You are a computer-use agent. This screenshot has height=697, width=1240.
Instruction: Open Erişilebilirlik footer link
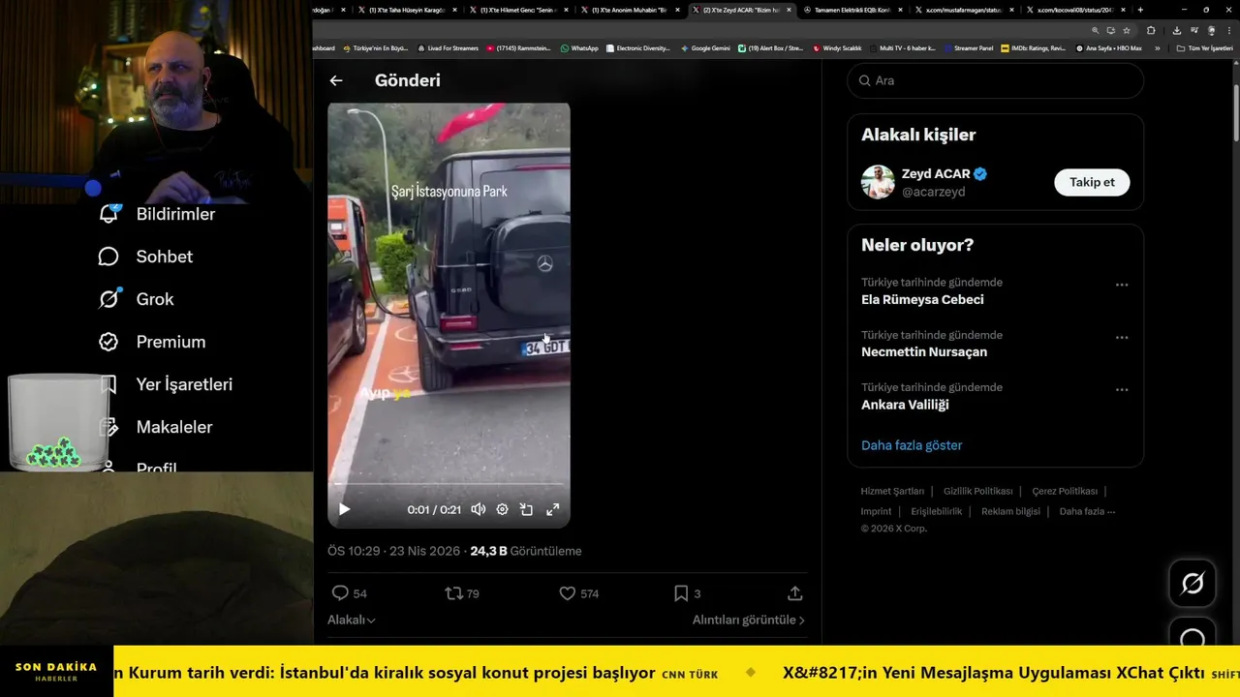(x=937, y=511)
